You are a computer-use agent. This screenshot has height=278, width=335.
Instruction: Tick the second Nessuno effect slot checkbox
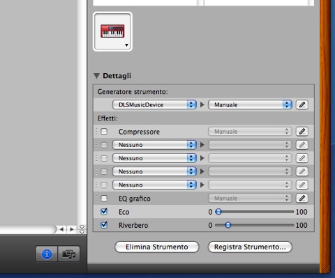[104, 158]
